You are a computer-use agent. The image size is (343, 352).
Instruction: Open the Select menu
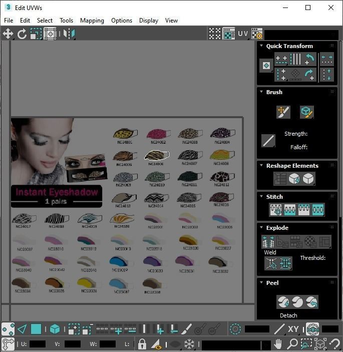point(45,21)
